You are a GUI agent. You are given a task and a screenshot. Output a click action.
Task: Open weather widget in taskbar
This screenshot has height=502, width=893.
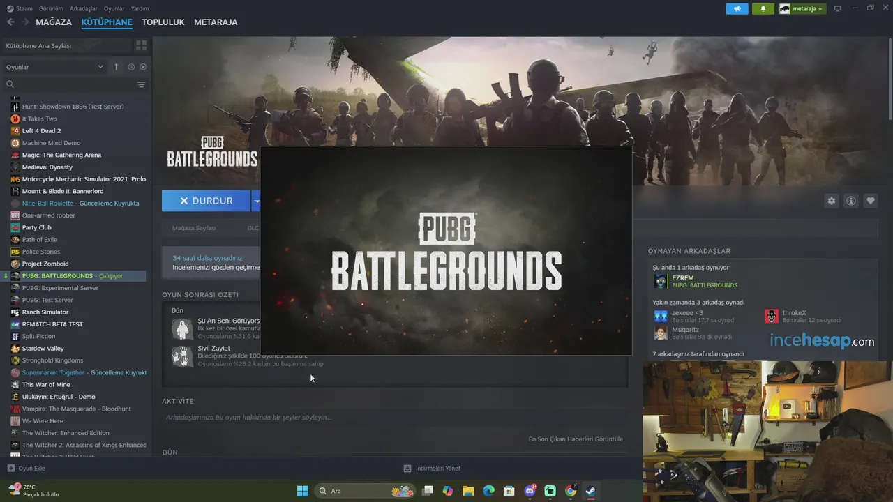(x=33, y=491)
